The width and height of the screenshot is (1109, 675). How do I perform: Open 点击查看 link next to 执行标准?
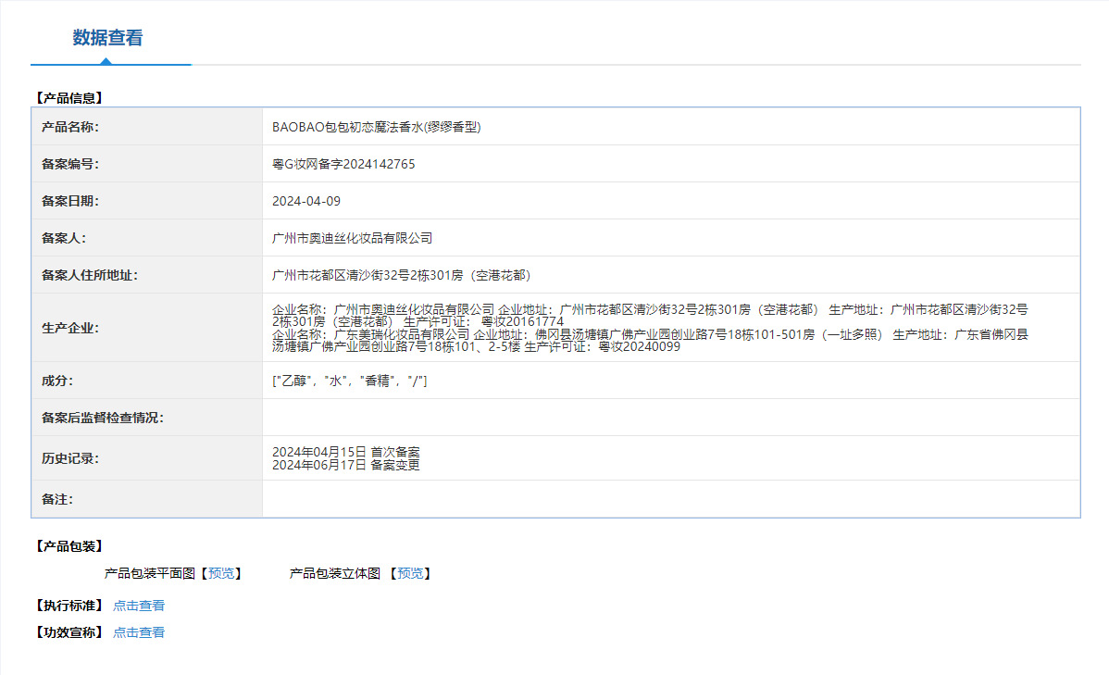139,606
